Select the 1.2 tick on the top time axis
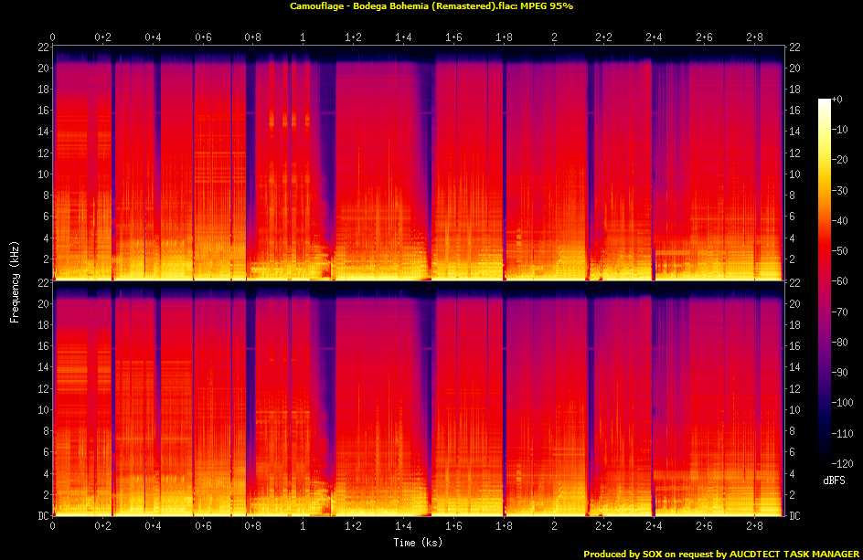The image size is (863, 560). point(353,37)
